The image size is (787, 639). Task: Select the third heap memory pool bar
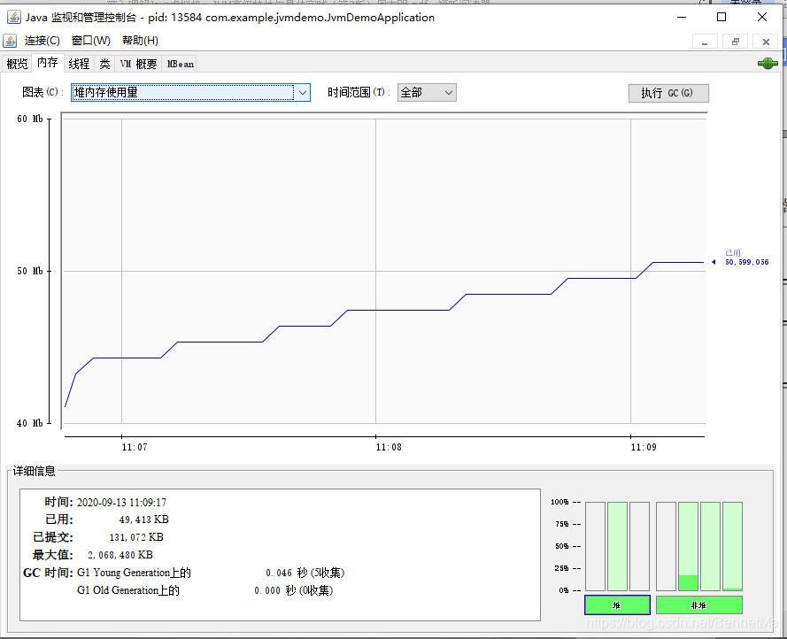tap(639, 546)
